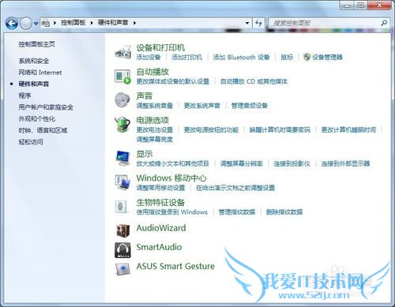Viewport: 395px width, 307px height.
Task: Select 网络和 Internet in sidebar
Action: [40, 73]
